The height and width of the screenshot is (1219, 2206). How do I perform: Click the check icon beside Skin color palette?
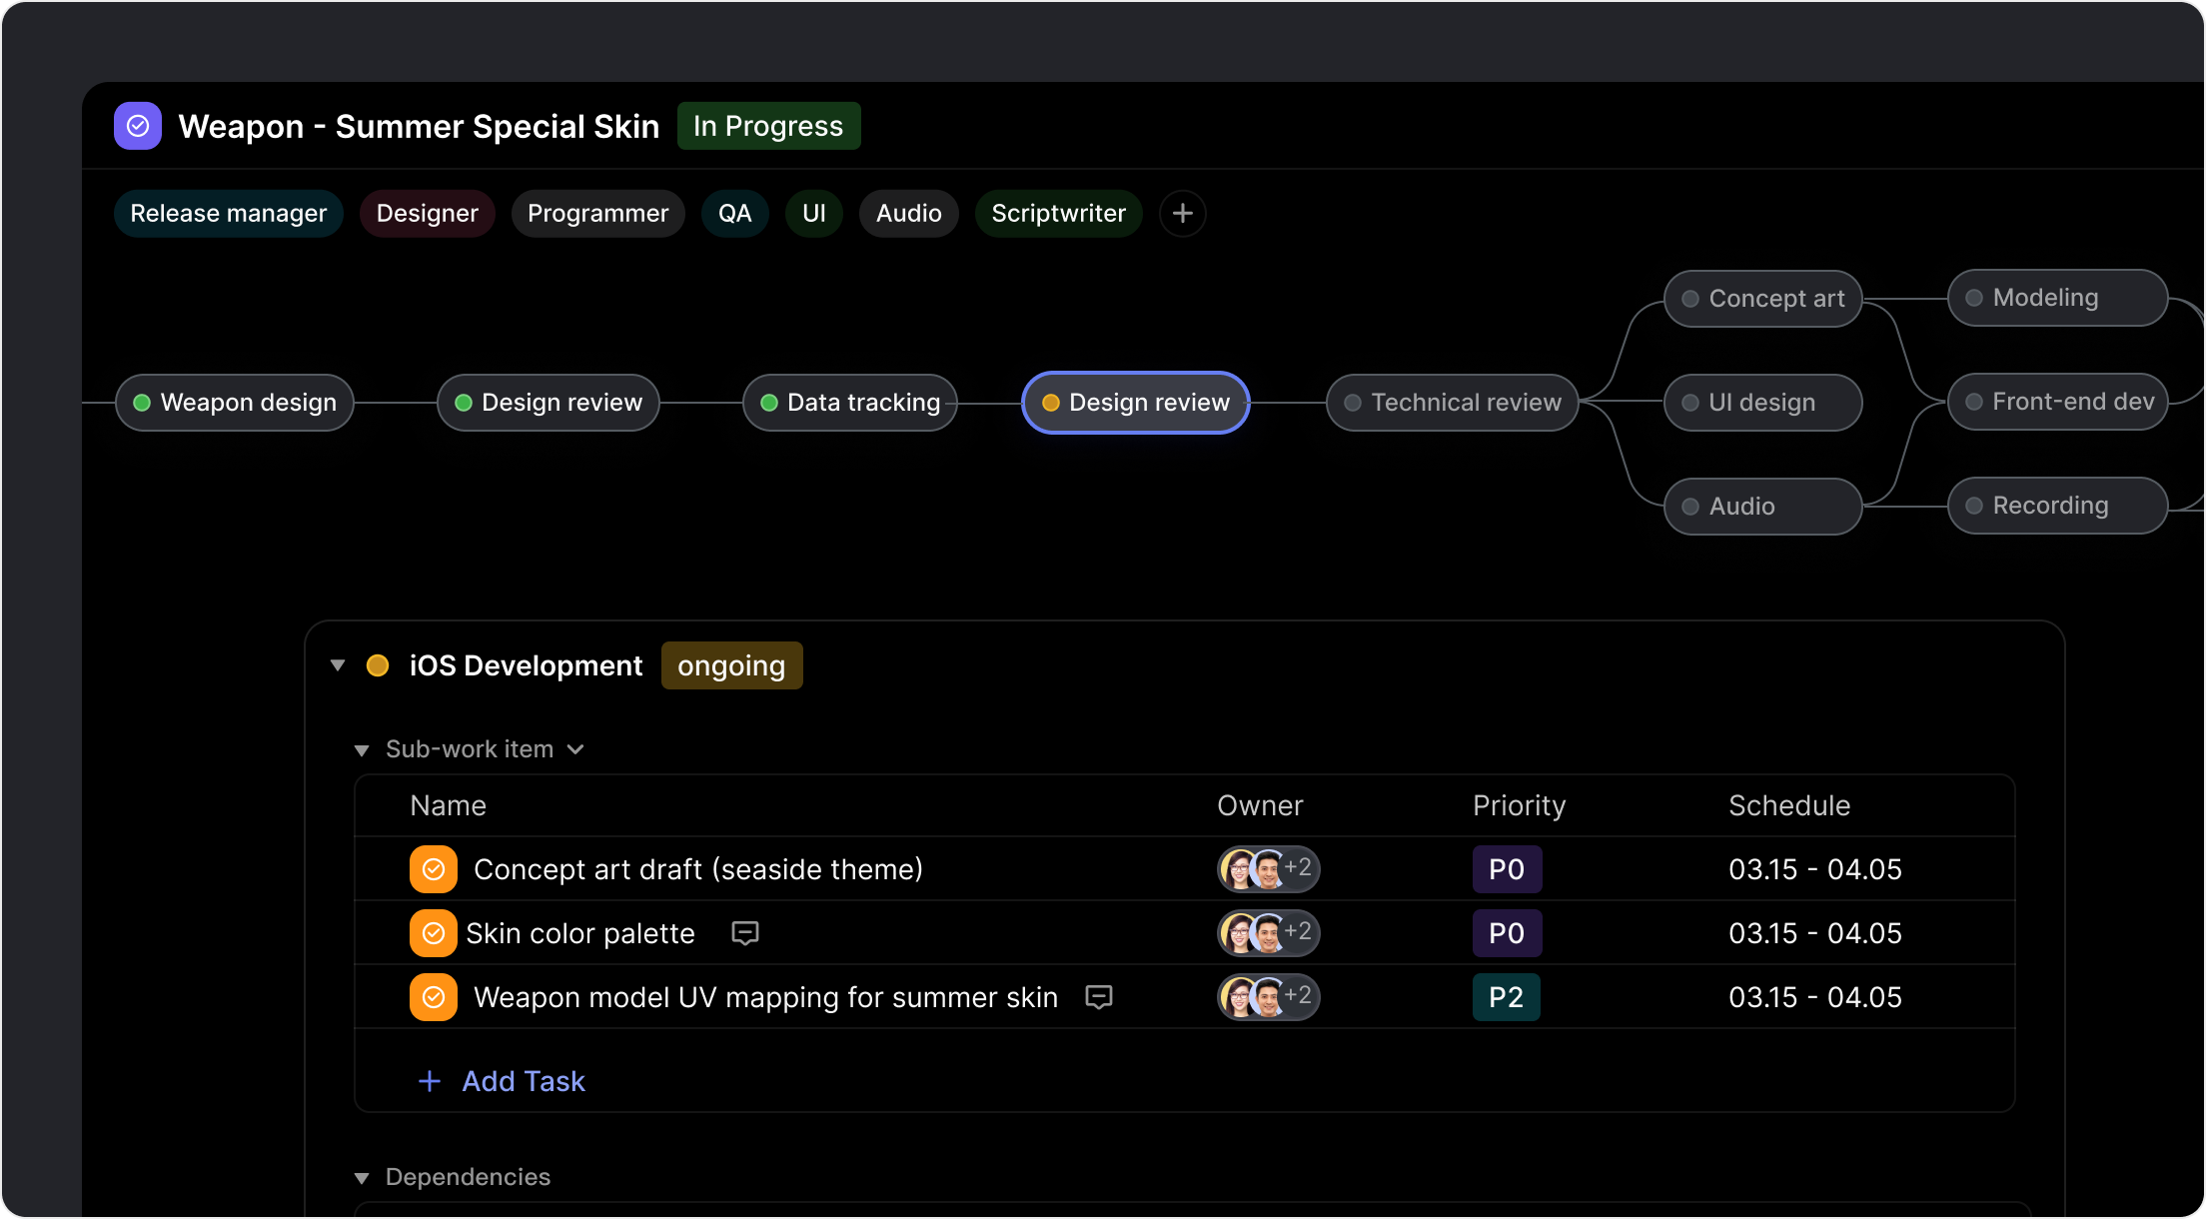tap(433, 932)
